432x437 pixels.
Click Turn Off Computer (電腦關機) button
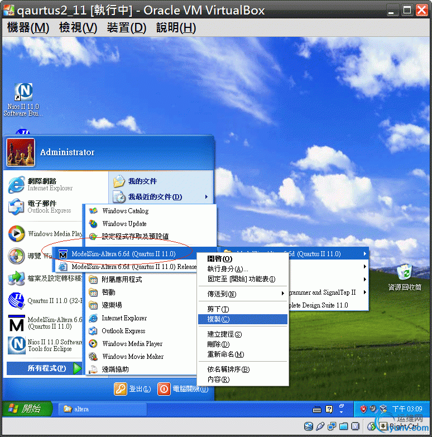183,389
